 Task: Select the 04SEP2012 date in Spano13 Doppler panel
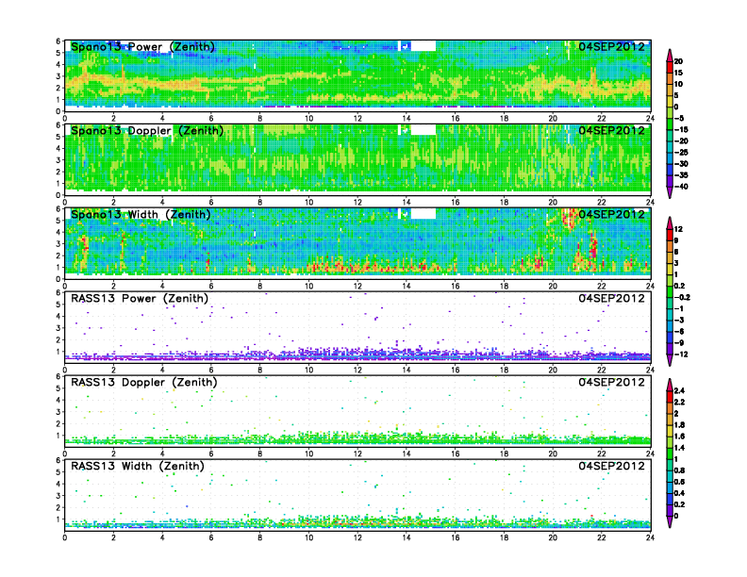(x=612, y=130)
